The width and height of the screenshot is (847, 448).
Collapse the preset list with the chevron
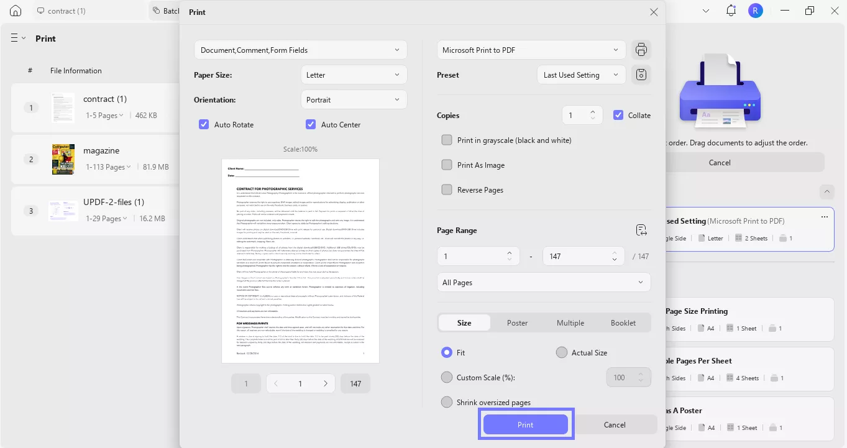[826, 191]
